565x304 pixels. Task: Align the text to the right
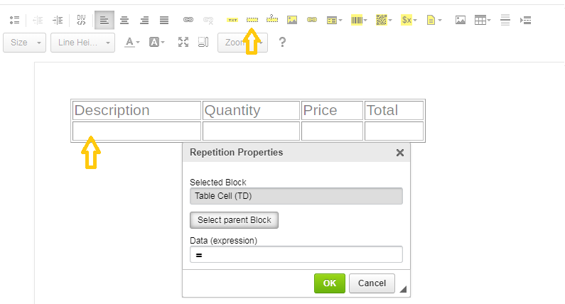(x=144, y=20)
